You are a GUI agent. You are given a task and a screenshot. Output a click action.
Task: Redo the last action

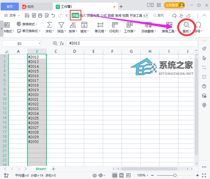(x=60, y=15)
